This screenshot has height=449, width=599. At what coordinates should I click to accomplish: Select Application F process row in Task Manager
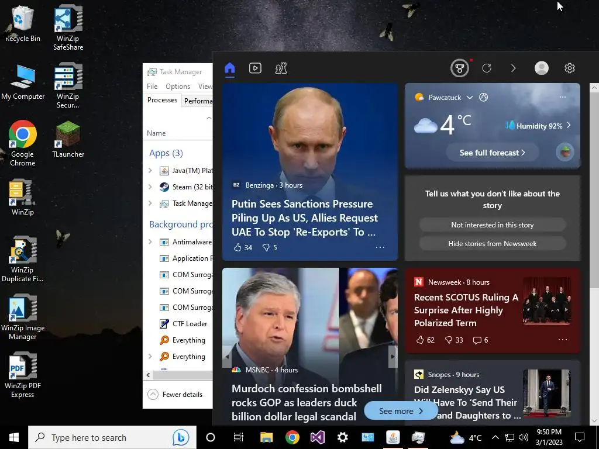click(x=178, y=258)
